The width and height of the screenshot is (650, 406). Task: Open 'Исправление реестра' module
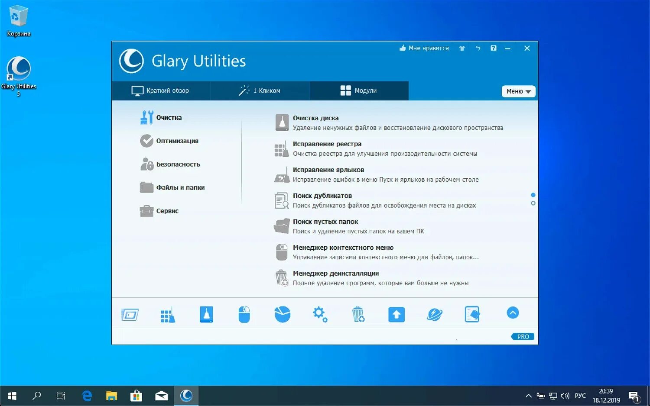pyautogui.click(x=376, y=149)
